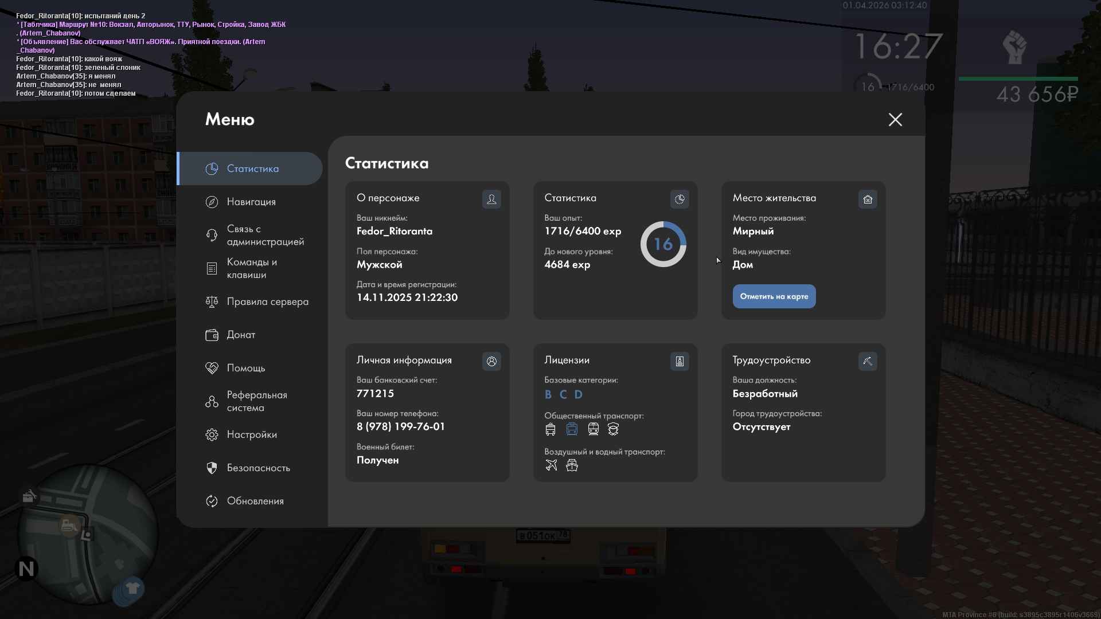Viewport: 1101px width, 619px height.
Task: Click the license document icon in Лицензии card
Action: (680, 361)
